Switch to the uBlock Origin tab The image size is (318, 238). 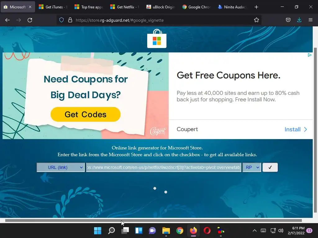point(160,7)
